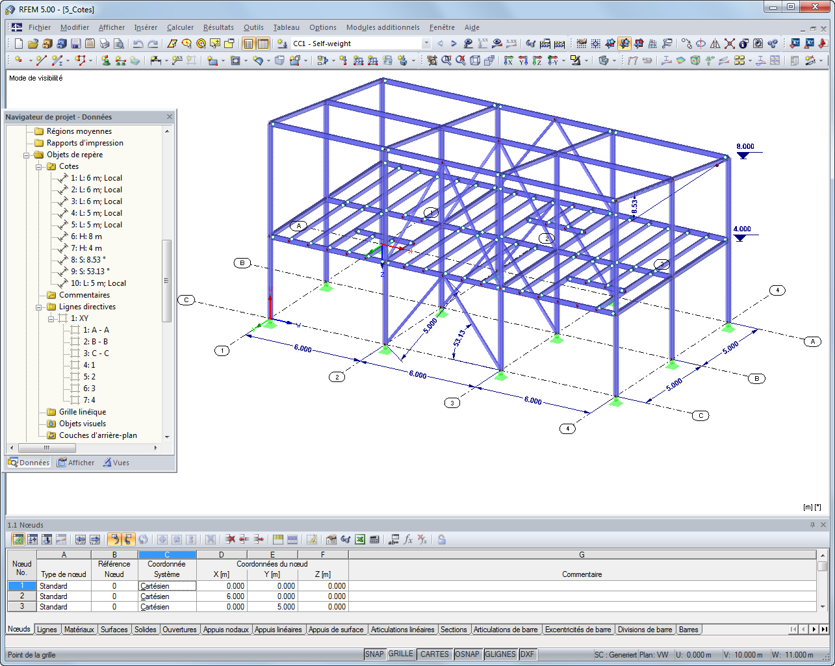This screenshot has height=666, width=835.
Task: Click the fx formula icon in table toolbar
Action: pyautogui.click(x=408, y=539)
